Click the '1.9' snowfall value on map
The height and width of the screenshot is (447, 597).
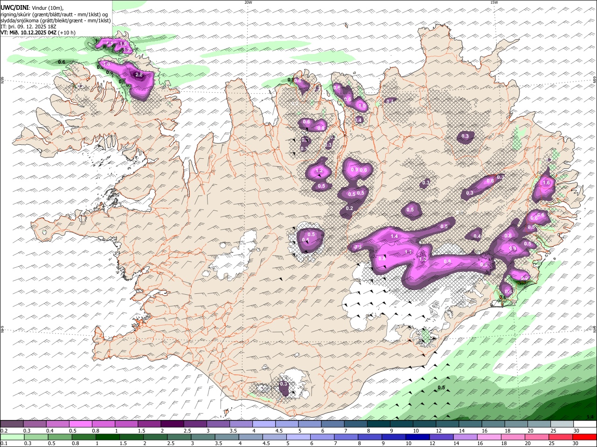(123, 44)
